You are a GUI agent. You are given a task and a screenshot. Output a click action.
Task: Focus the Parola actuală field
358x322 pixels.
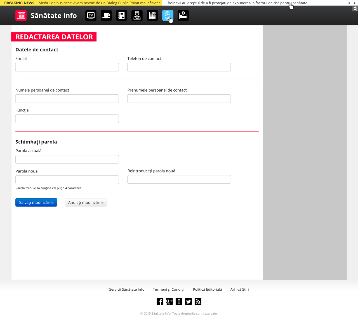click(67, 159)
